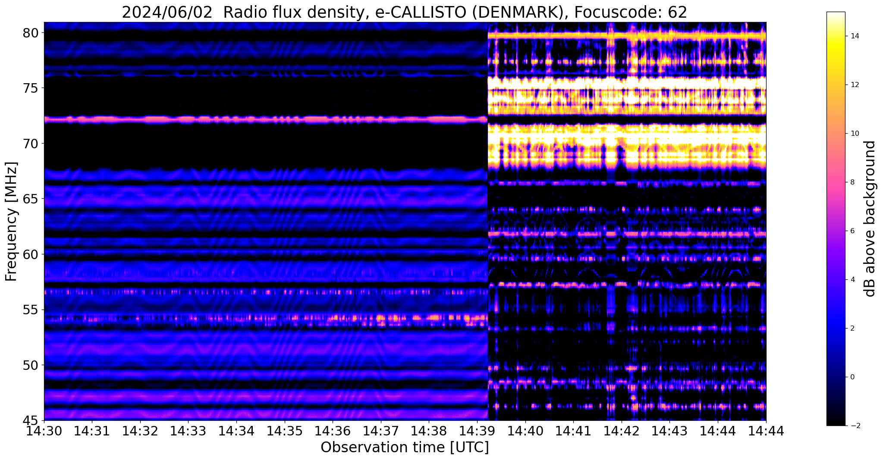The height and width of the screenshot is (460, 883).
Task: Click the 50 MHz frequency tick label
Action: 31,365
